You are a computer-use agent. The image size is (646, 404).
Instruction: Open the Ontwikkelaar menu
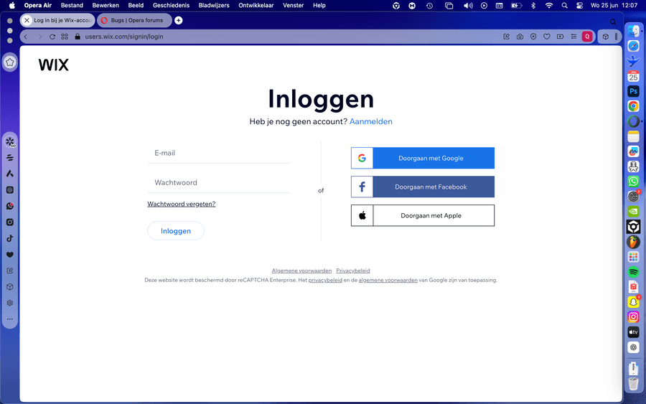[256, 5]
